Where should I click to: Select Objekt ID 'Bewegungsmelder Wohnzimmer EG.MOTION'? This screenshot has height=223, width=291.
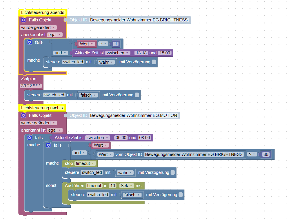point(133,115)
